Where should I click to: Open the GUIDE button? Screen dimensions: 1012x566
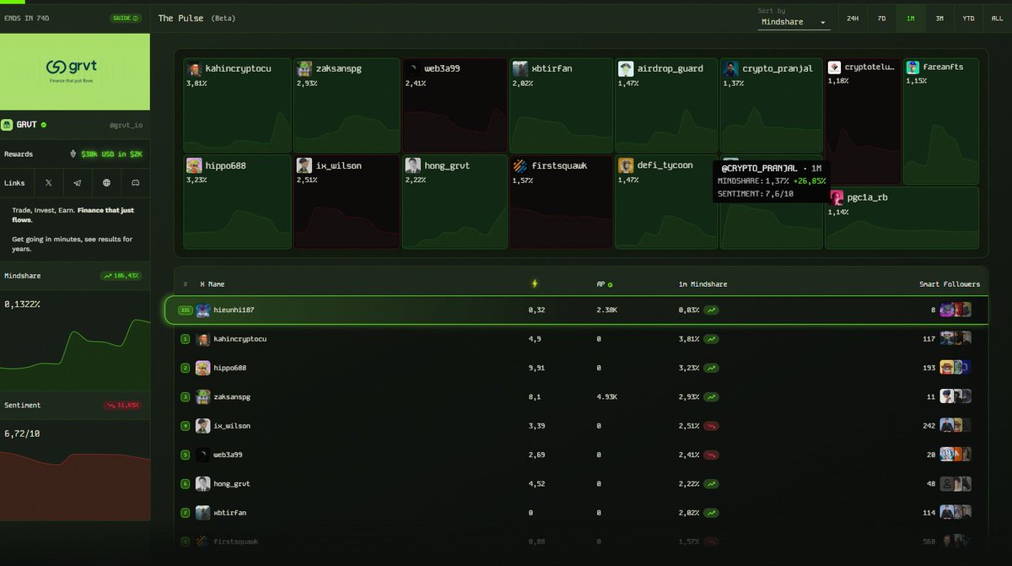click(126, 18)
